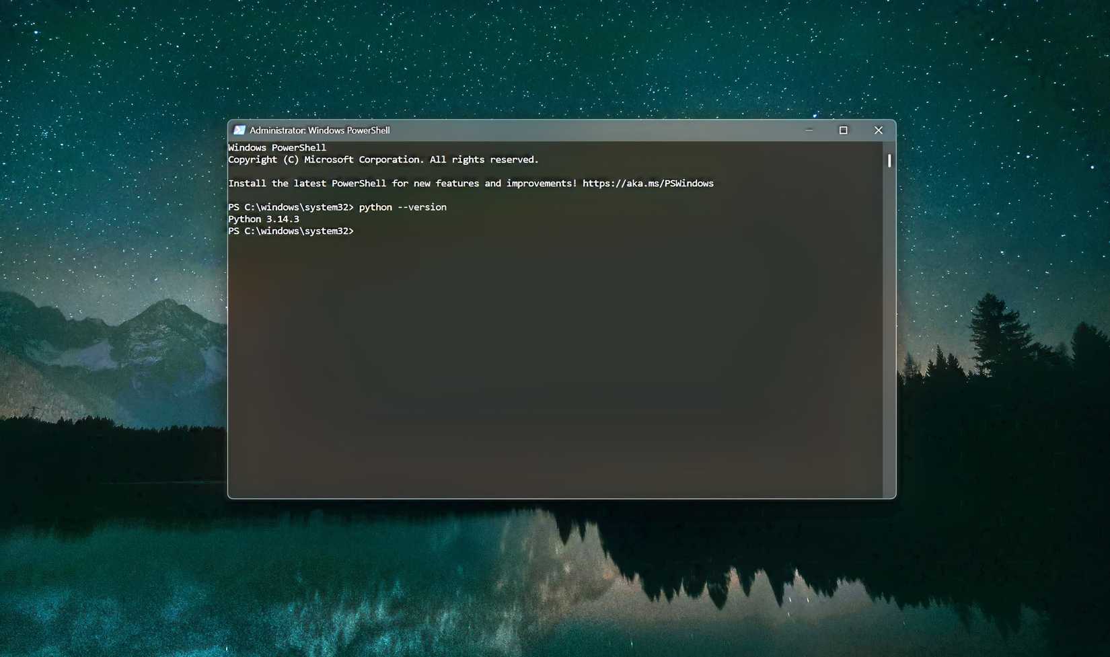Click the 'Python 3.14.3' output line
This screenshot has width=1110, height=657.
264,219
